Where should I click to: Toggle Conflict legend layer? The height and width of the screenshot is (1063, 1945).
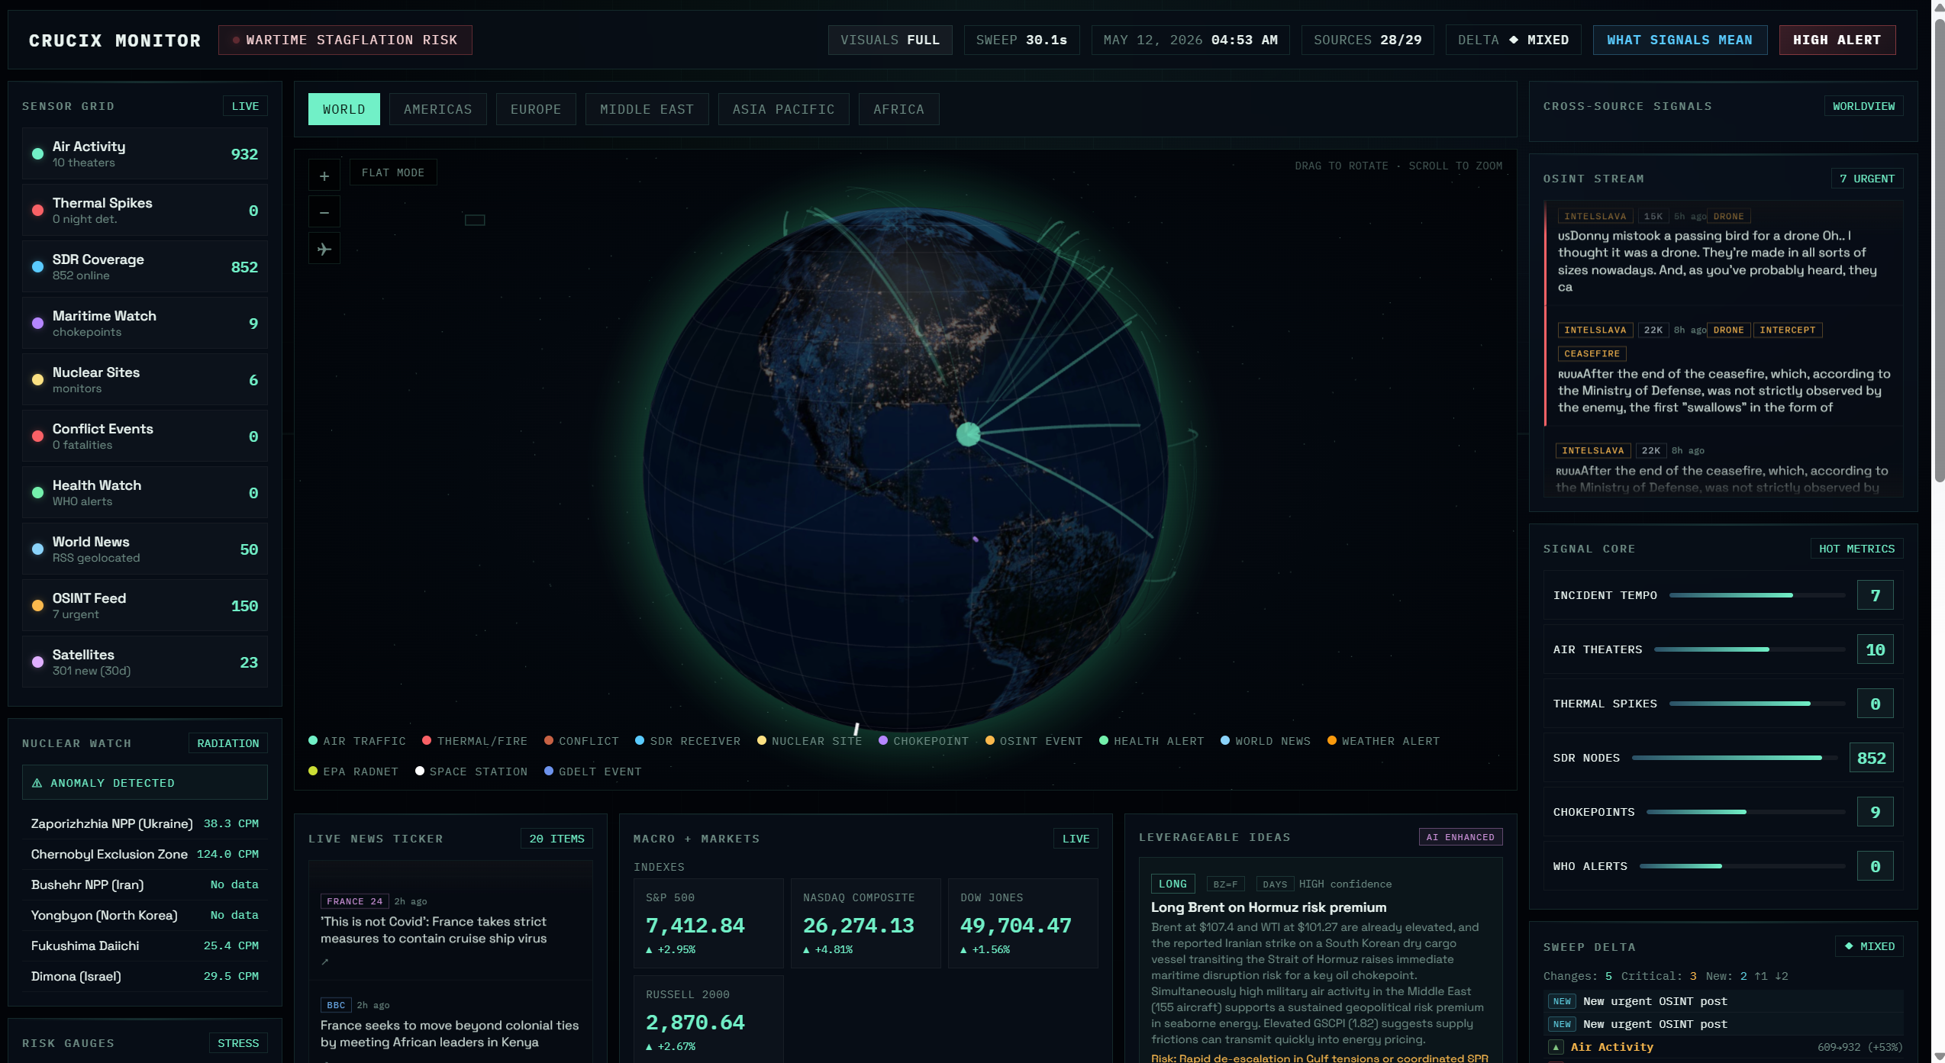point(582,741)
